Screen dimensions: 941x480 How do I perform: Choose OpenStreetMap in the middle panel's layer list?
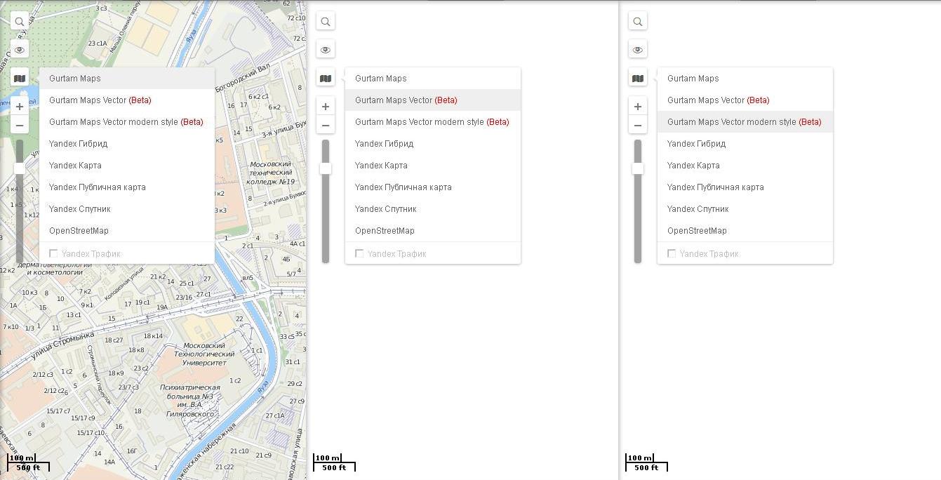[x=385, y=231]
